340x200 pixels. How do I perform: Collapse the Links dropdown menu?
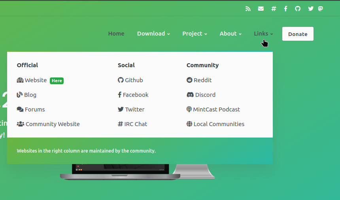click(x=263, y=34)
